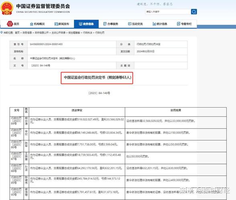Click the CSRC national emblem logo

point(6,8)
